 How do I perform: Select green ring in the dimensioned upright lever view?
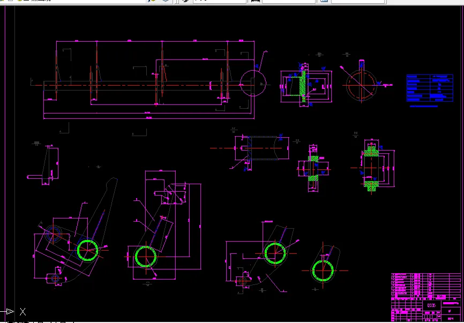tap(146, 257)
